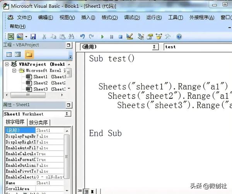Paste with the clipboard toolbar icon
This screenshot has height=194, width=232.
click(62, 37)
